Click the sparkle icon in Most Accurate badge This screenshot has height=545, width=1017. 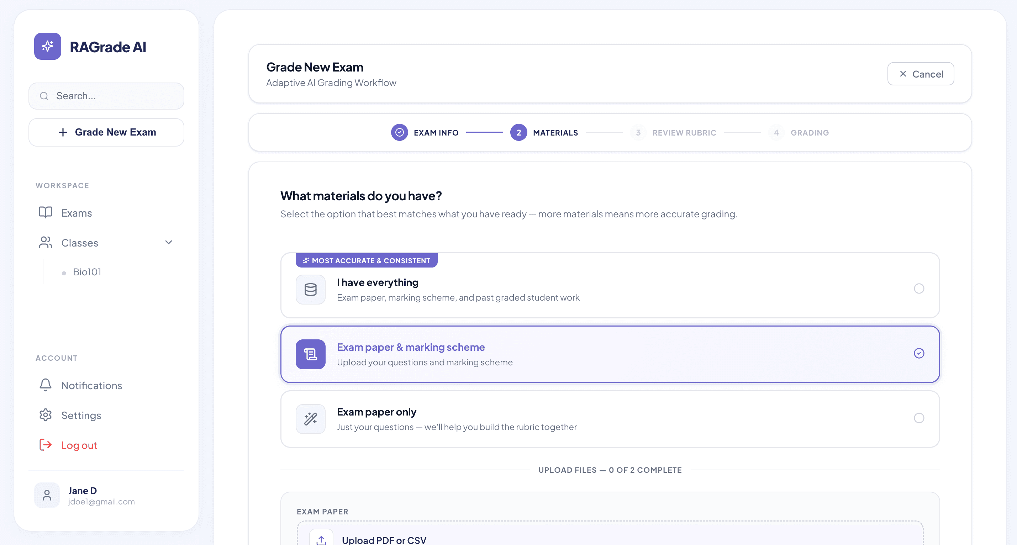[306, 260]
